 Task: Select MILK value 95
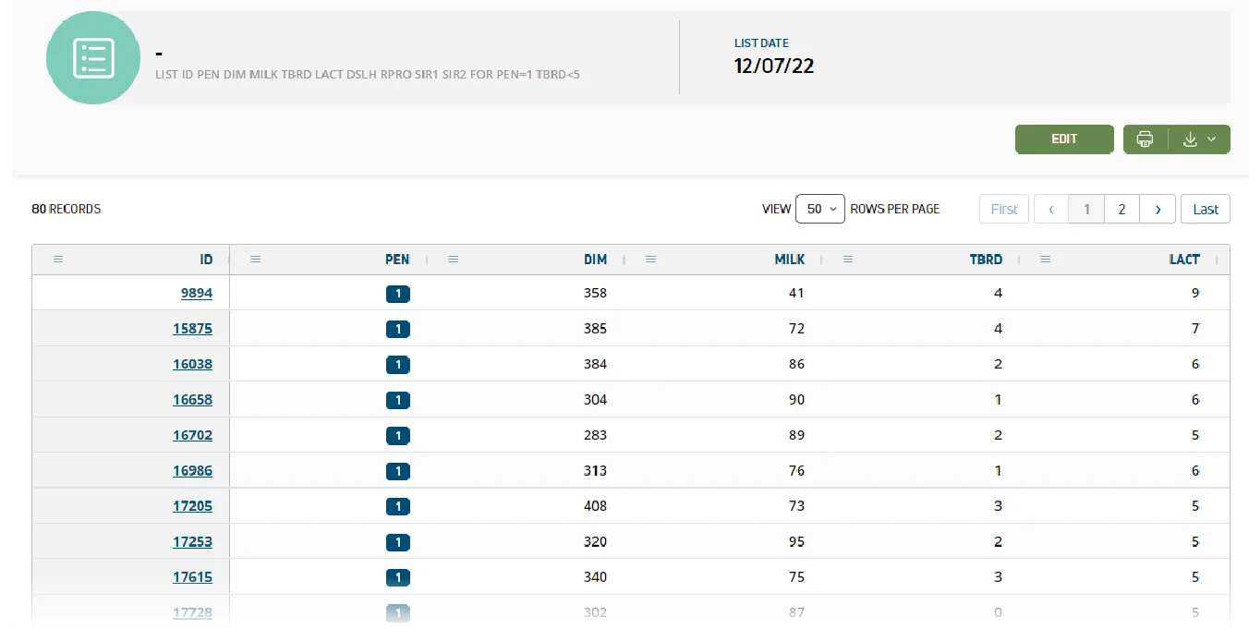[x=796, y=542]
